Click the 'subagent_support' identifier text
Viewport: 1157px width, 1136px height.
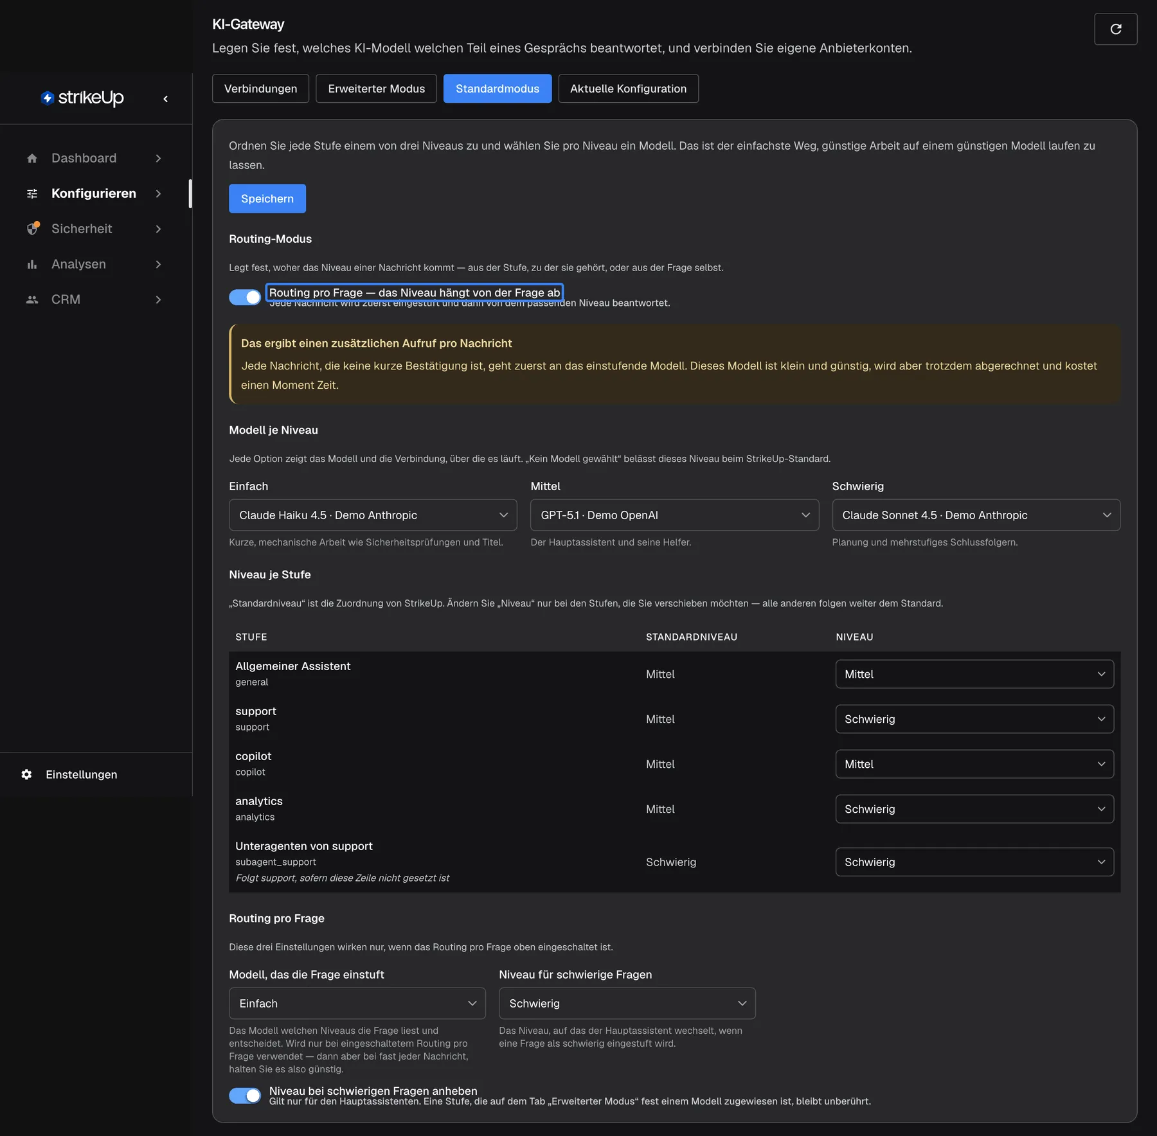tap(276, 862)
